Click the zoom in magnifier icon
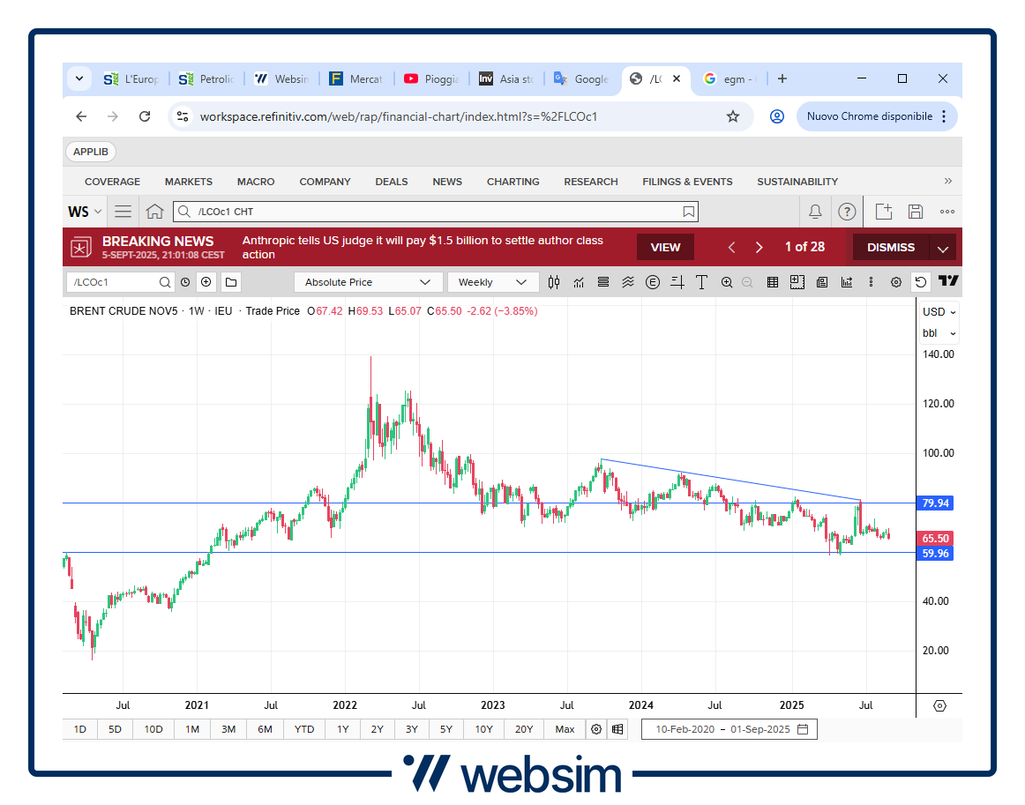 (x=727, y=282)
